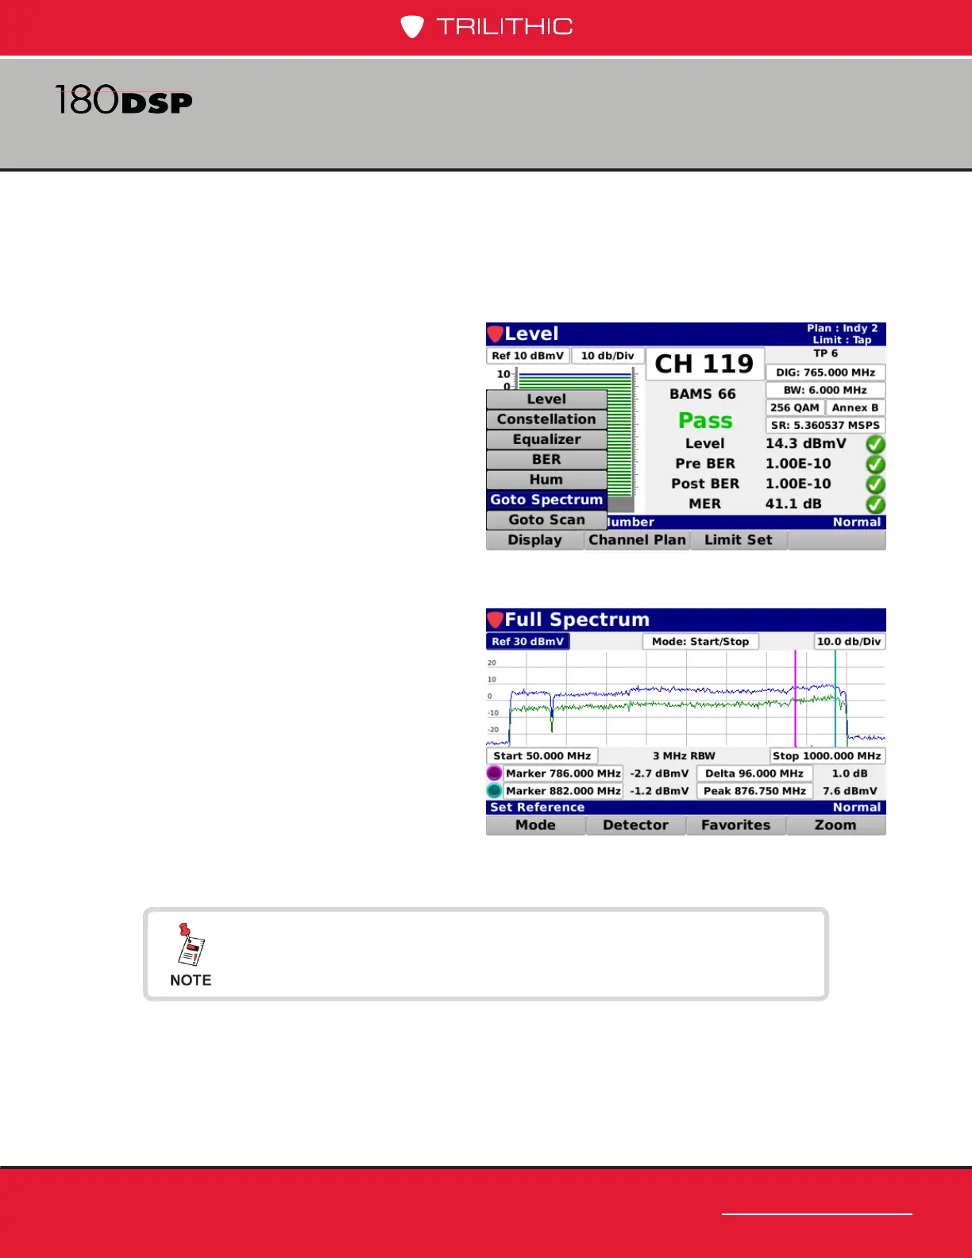Click the Plan : Indy 2 label

click(x=842, y=328)
